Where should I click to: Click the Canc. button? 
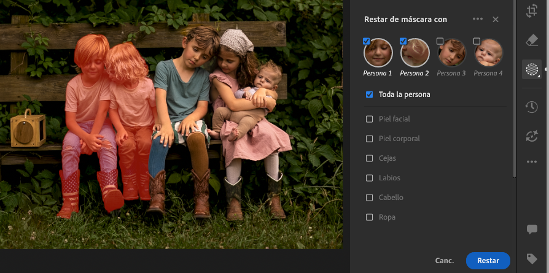coord(444,261)
